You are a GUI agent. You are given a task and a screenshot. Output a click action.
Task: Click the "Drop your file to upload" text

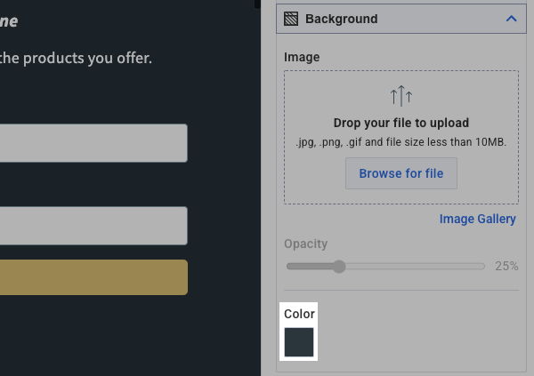(x=400, y=123)
